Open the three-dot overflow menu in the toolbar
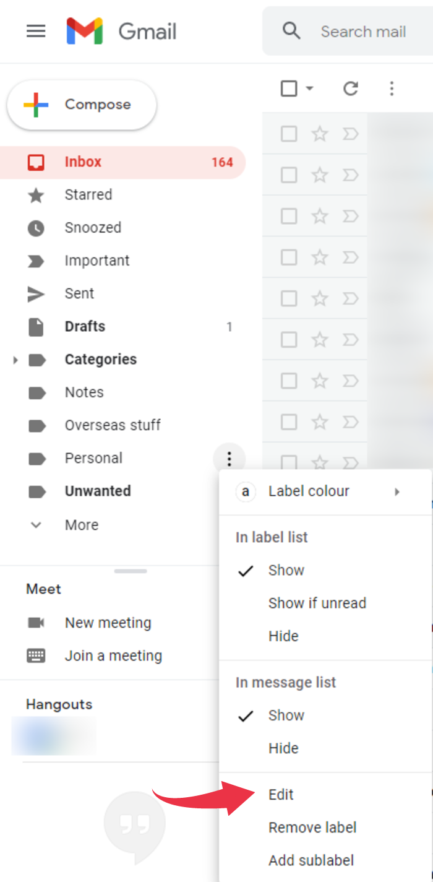The width and height of the screenshot is (433, 882). tap(392, 88)
